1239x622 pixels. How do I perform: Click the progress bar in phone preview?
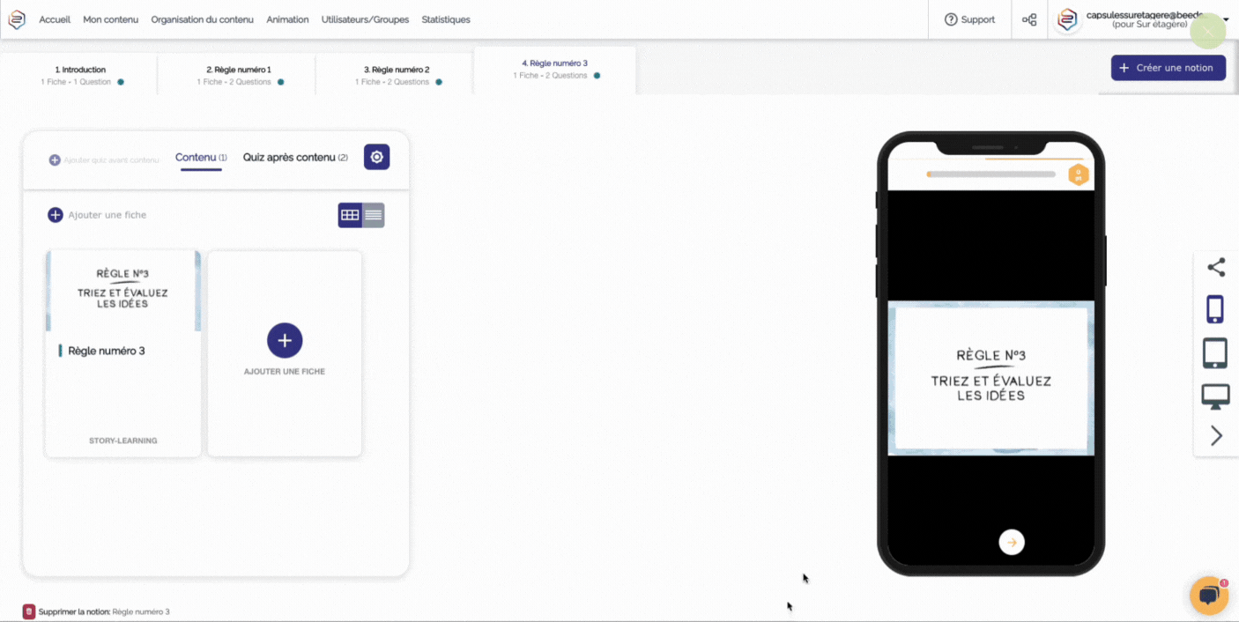pos(990,174)
